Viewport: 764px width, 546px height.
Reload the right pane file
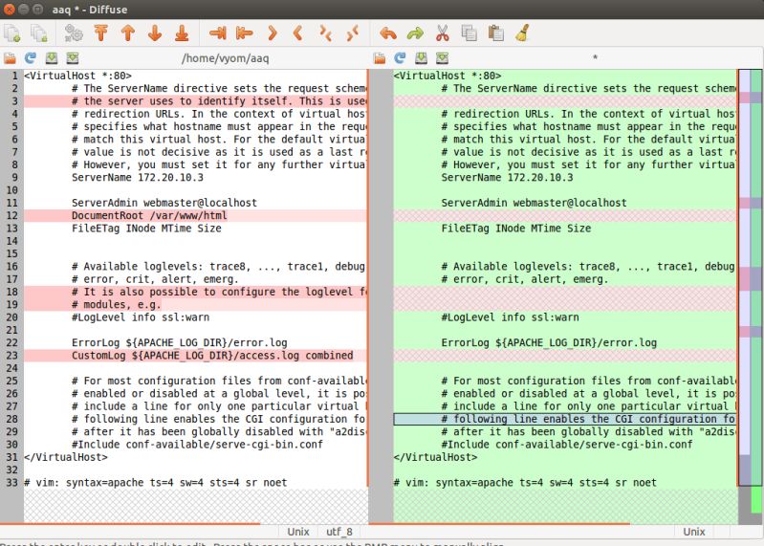coord(400,58)
